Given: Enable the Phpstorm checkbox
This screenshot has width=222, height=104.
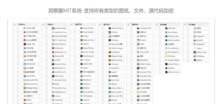Looking at the screenshot, I should tap(75, 84).
